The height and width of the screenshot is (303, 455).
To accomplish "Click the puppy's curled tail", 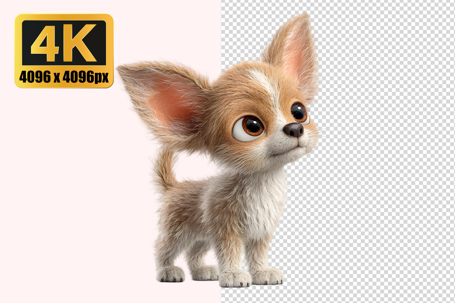I will (x=165, y=170).
